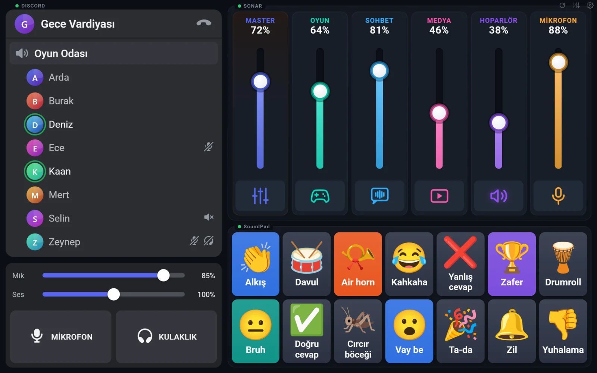This screenshot has height=373, width=597.
Task: Click the Oyun gamepad icon
Action: [320, 196]
